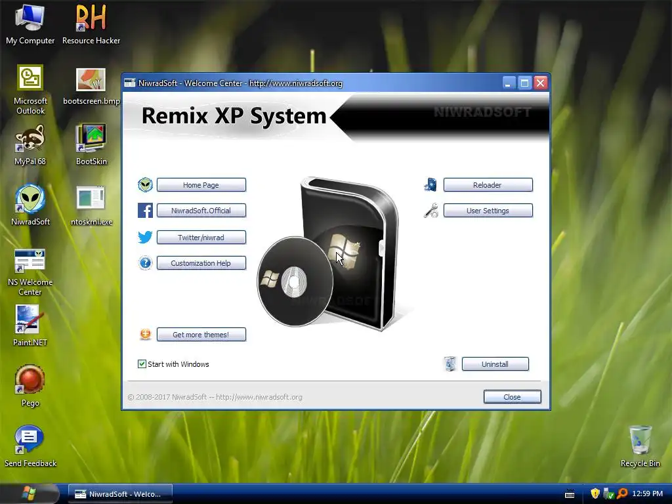The image size is (672, 504).
Task: Click the Remix XP System heading text
Action: pos(234,115)
